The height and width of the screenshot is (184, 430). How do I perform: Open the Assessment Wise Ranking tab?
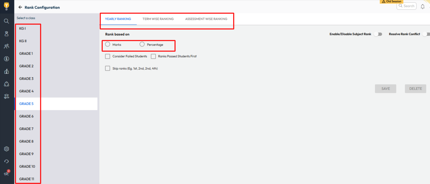(206, 19)
